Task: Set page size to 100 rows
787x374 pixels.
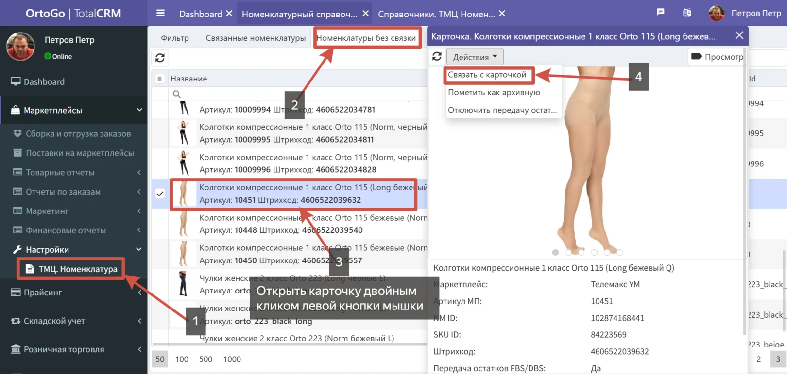Action: [x=182, y=359]
